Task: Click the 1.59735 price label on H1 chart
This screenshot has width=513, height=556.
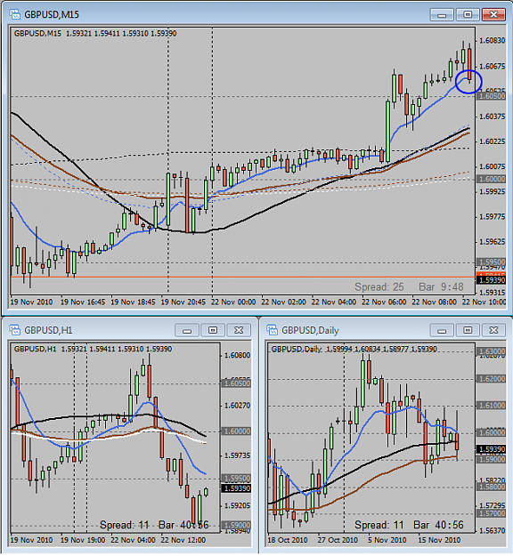Action: [237, 455]
